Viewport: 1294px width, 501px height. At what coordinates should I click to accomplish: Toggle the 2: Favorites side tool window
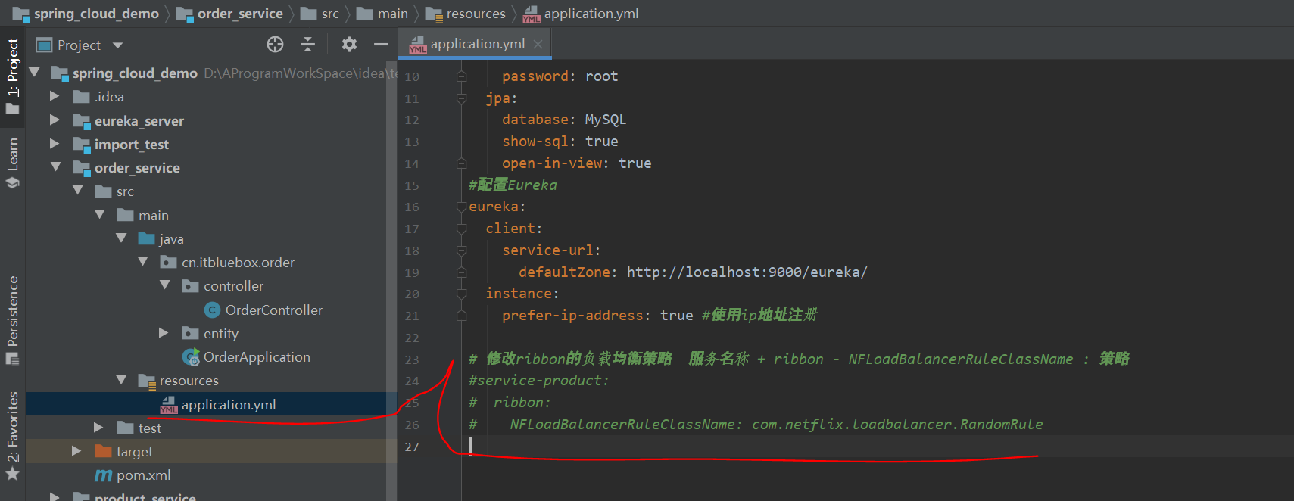tap(12, 436)
